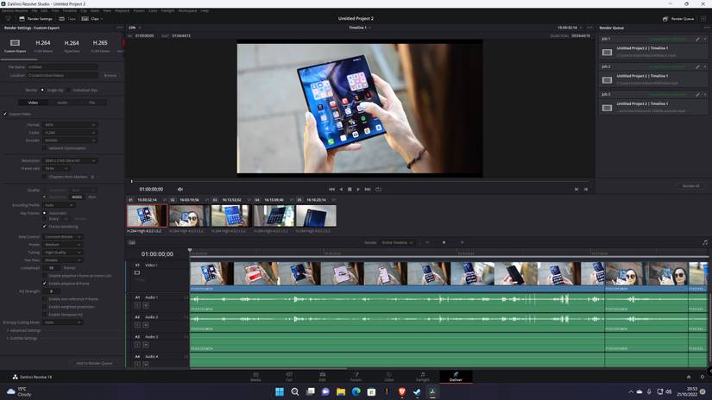712x400 pixels.
Task: Enable non-reference P-frame checkbox
Action: 45,299
